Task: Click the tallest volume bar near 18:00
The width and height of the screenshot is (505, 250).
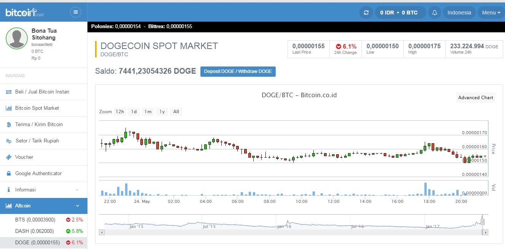Action: coord(425,189)
